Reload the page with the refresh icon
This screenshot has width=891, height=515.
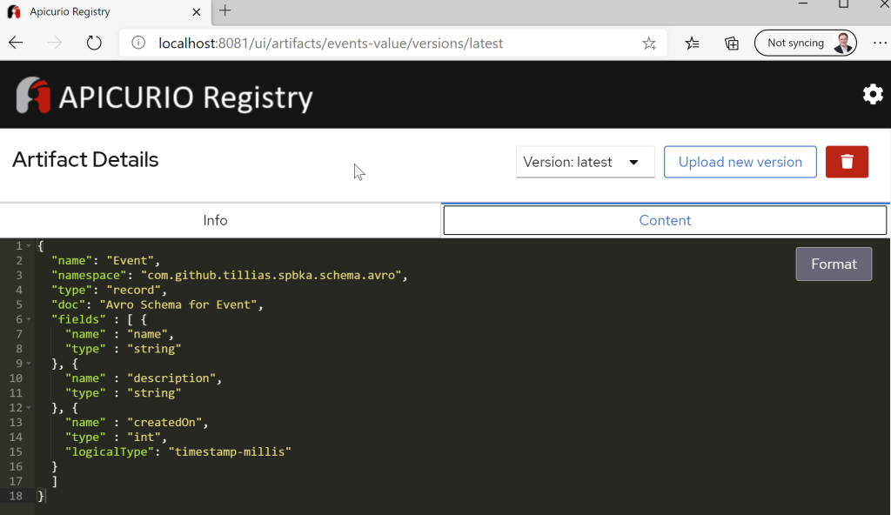tap(94, 42)
